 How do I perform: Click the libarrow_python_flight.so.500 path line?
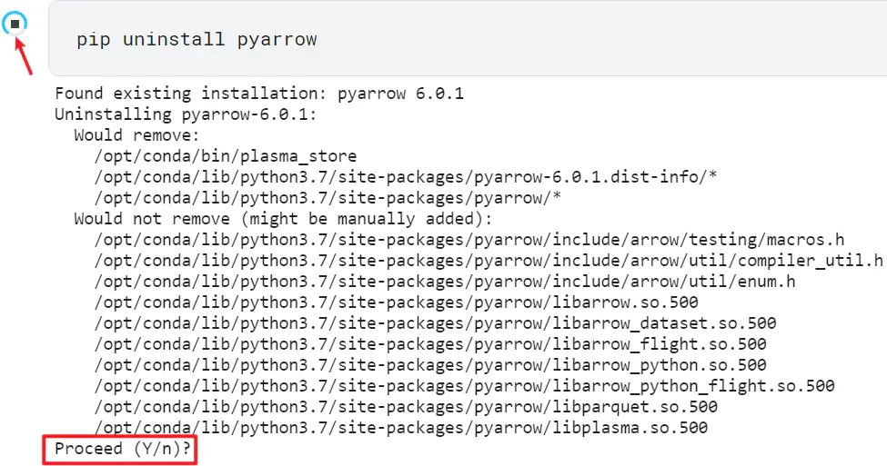(464, 386)
